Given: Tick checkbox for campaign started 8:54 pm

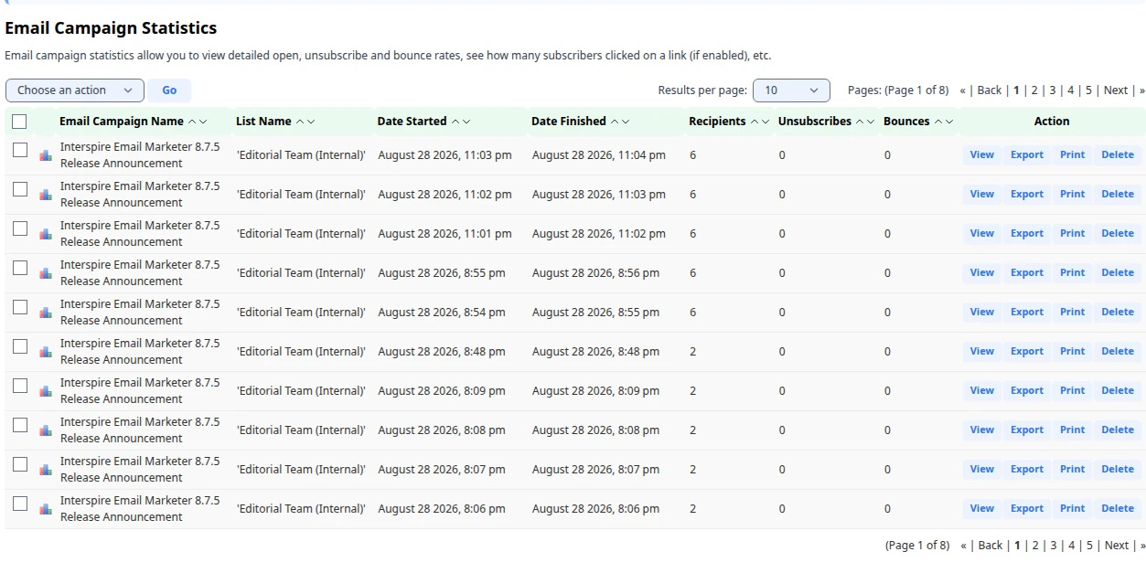Looking at the screenshot, I should tap(20, 307).
